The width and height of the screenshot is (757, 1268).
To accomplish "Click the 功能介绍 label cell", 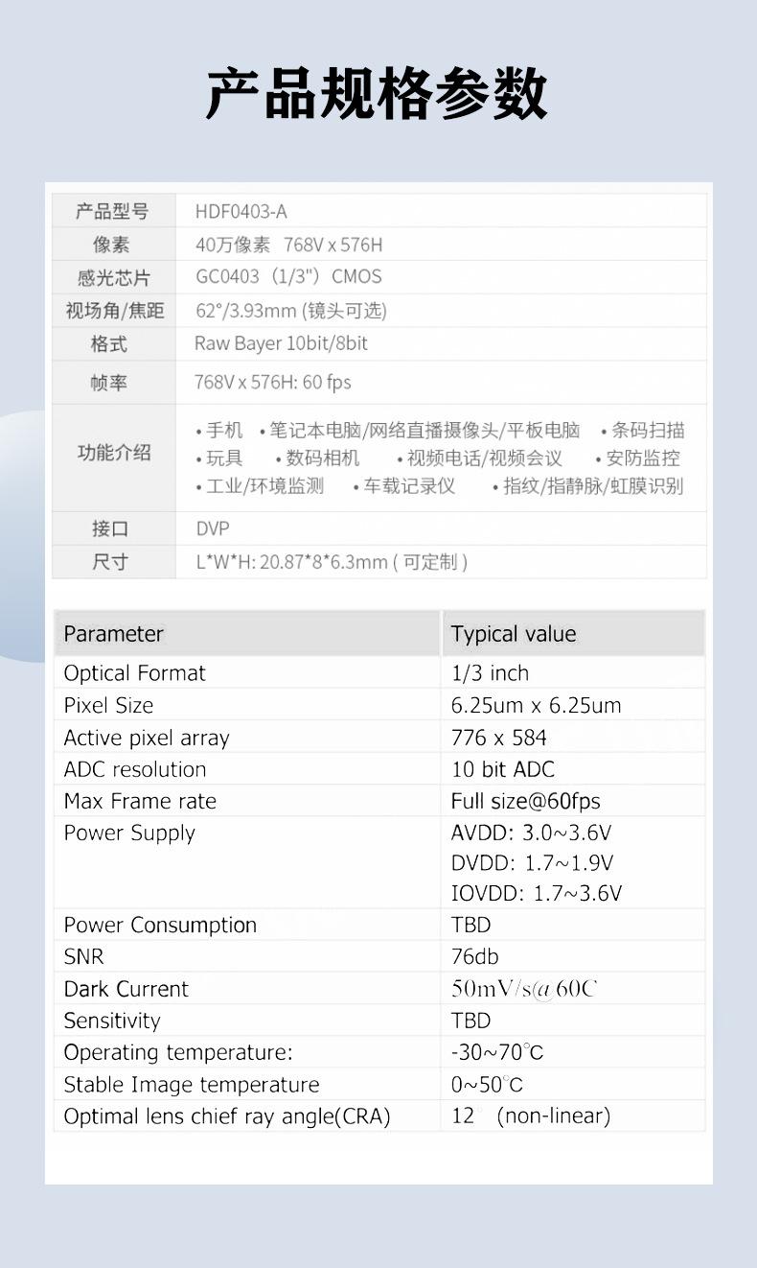I will pos(113,454).
